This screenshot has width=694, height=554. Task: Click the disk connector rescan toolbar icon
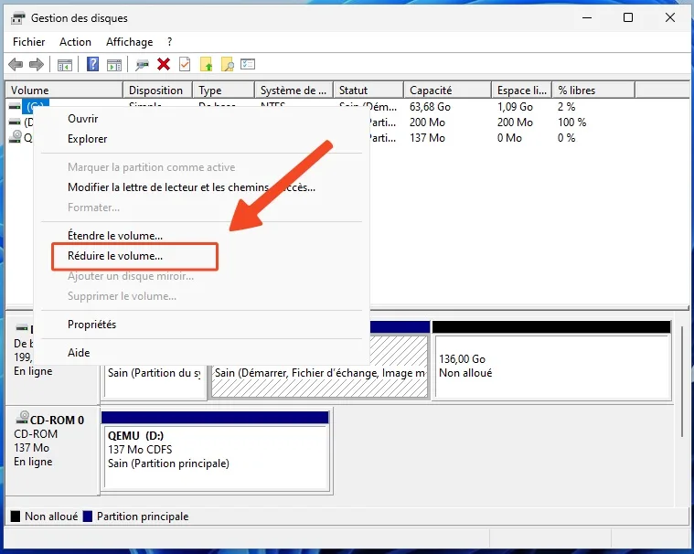point(142,65)
